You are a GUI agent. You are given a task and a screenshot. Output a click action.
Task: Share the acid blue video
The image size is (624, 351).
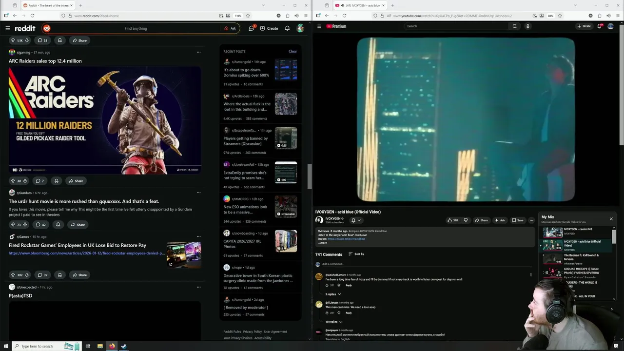tap(481, 220)
